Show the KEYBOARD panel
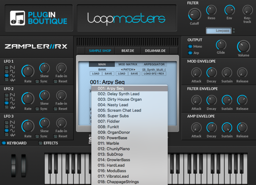 click(x=4, y=143)
